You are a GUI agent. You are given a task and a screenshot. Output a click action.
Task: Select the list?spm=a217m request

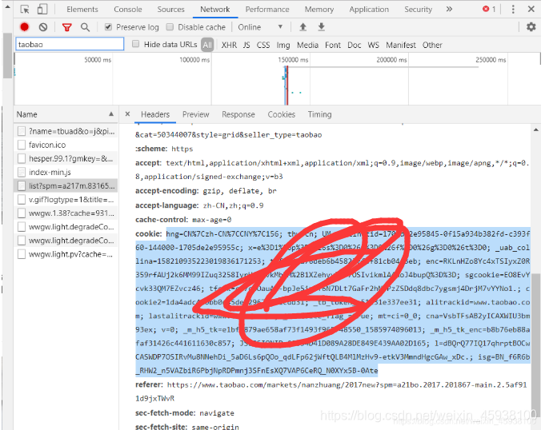[x=66, y=185]
